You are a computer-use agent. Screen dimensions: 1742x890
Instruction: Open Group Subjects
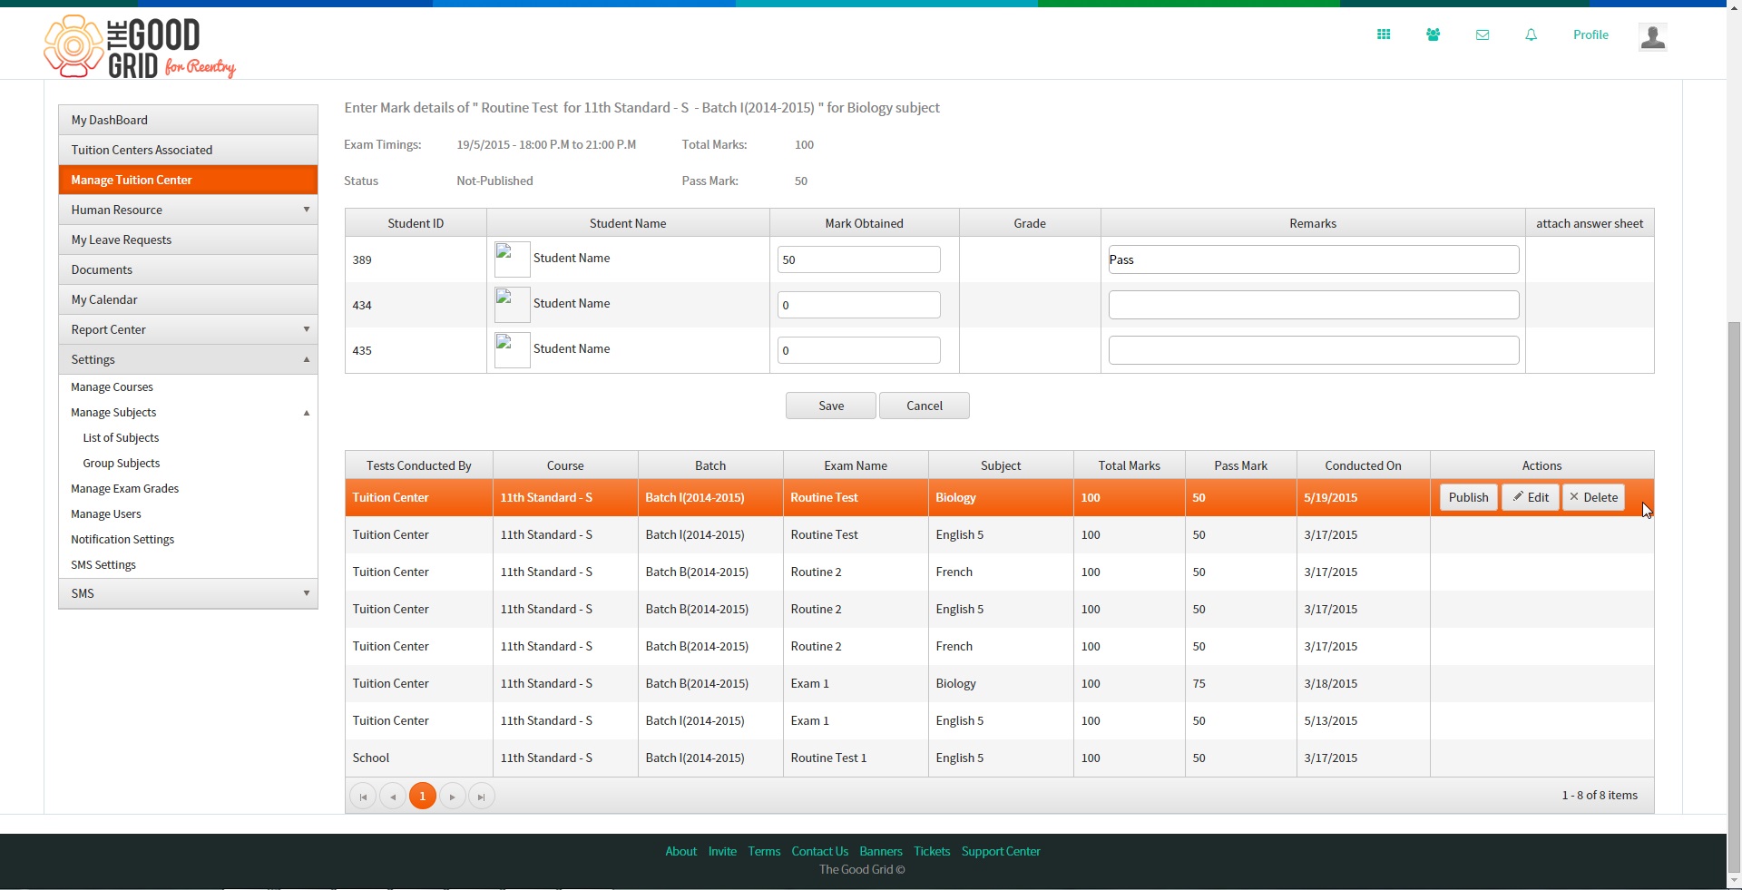[x=121, y=463]
